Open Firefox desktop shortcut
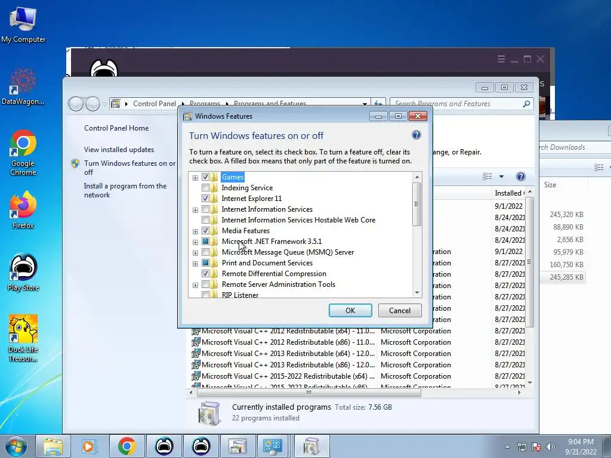 point(23,209)
